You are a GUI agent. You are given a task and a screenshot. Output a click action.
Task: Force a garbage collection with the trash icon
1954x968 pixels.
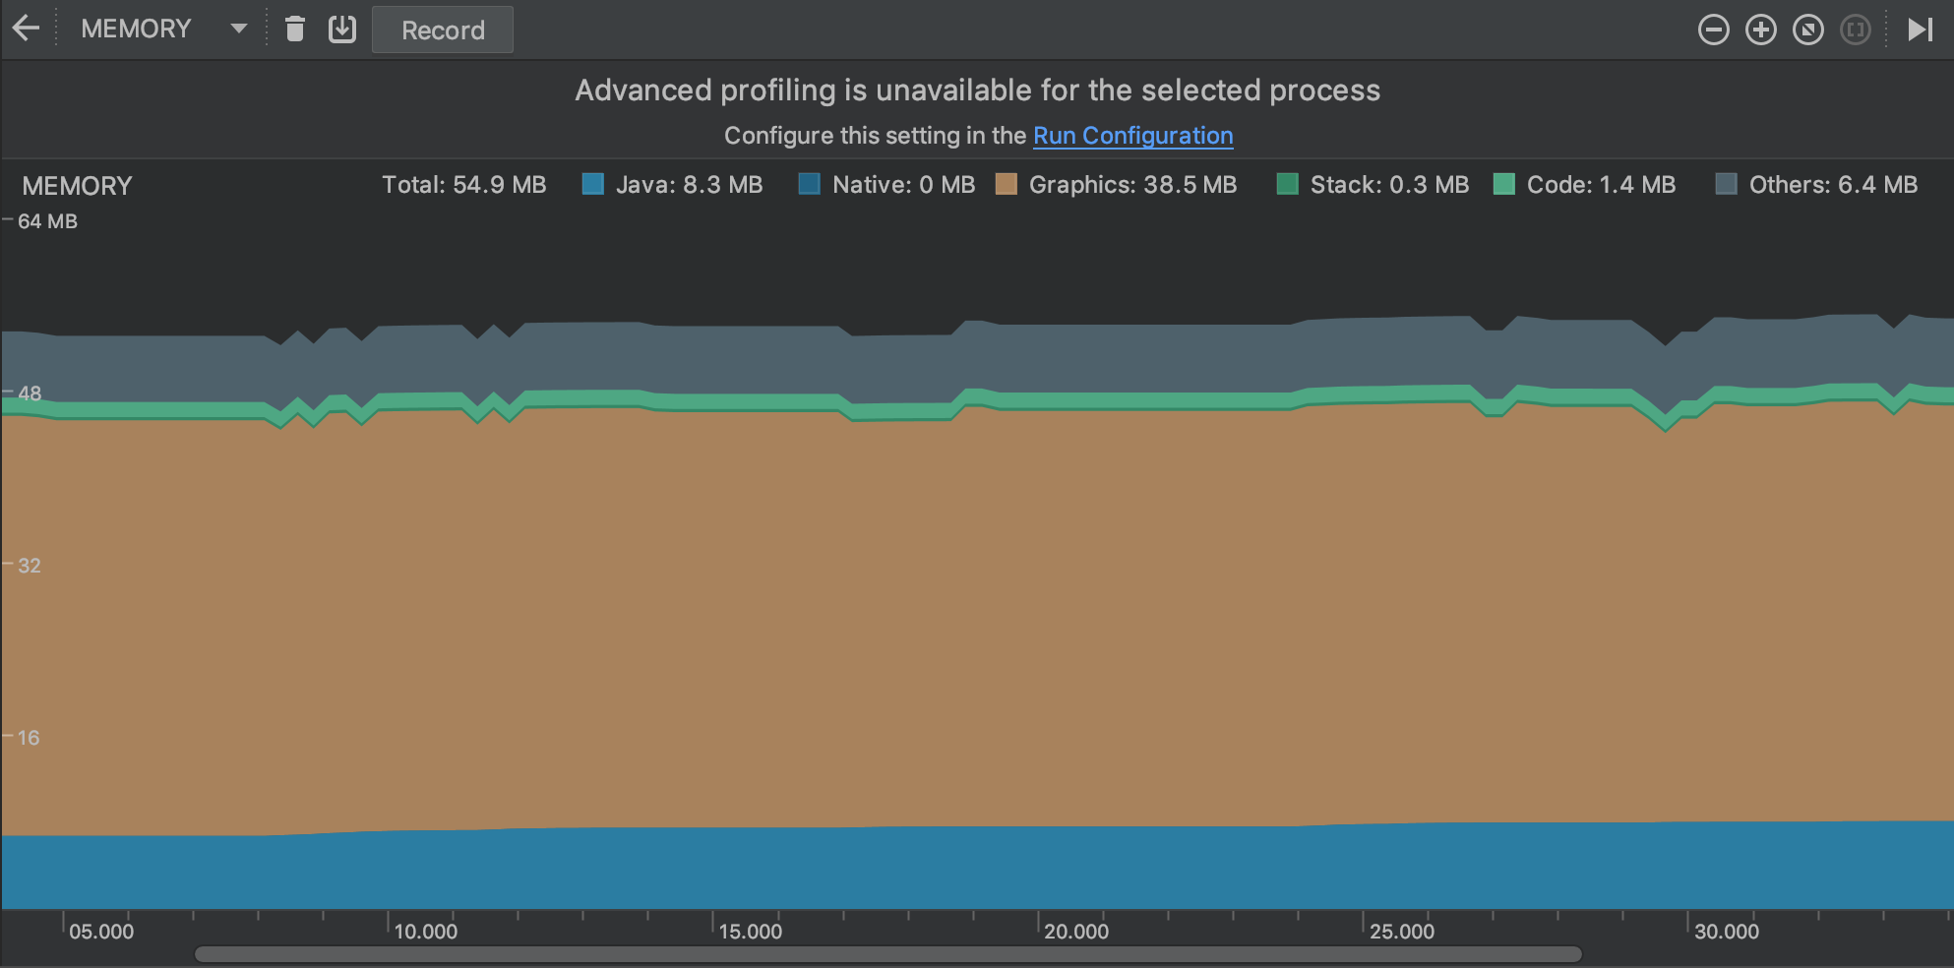pyautogui.click(x=294, y=30)
